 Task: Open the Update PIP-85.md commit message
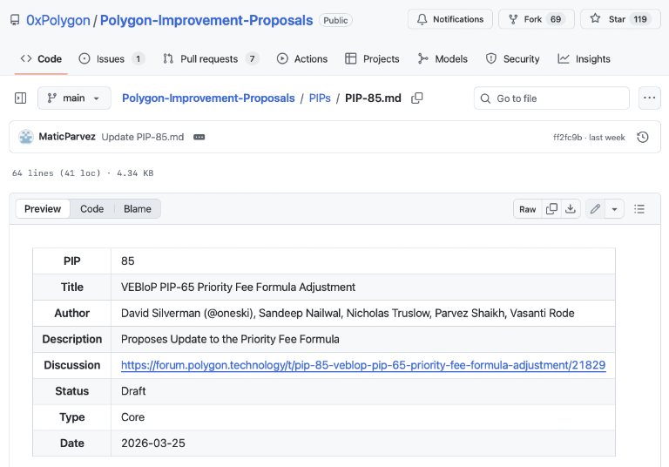click(x=143, y=137)
